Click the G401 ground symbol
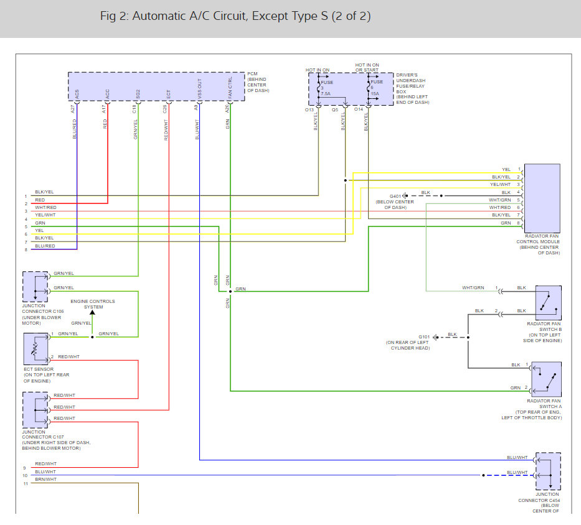The width and height of the screenshot is (581, 525). point(405,195)
